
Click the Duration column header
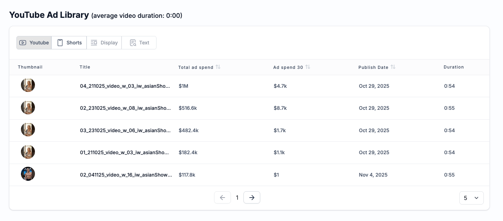click(x=453, y=67)
